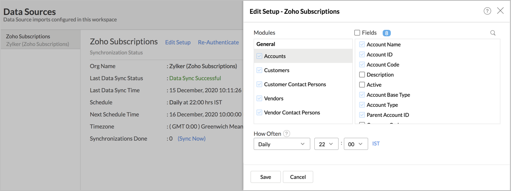This screenshot has width=511, height=191.
Task: Uncheck the Account Type field
Action: tap(362, 105)
